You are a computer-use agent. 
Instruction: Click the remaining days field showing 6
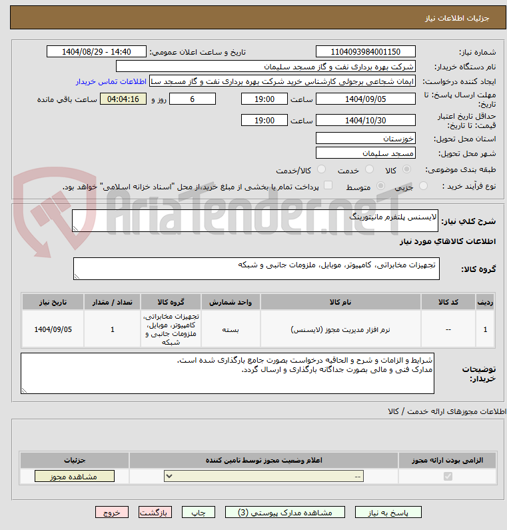(192, 99)
